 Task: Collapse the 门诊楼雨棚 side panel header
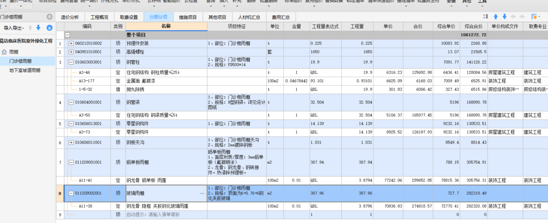point(50,17)
